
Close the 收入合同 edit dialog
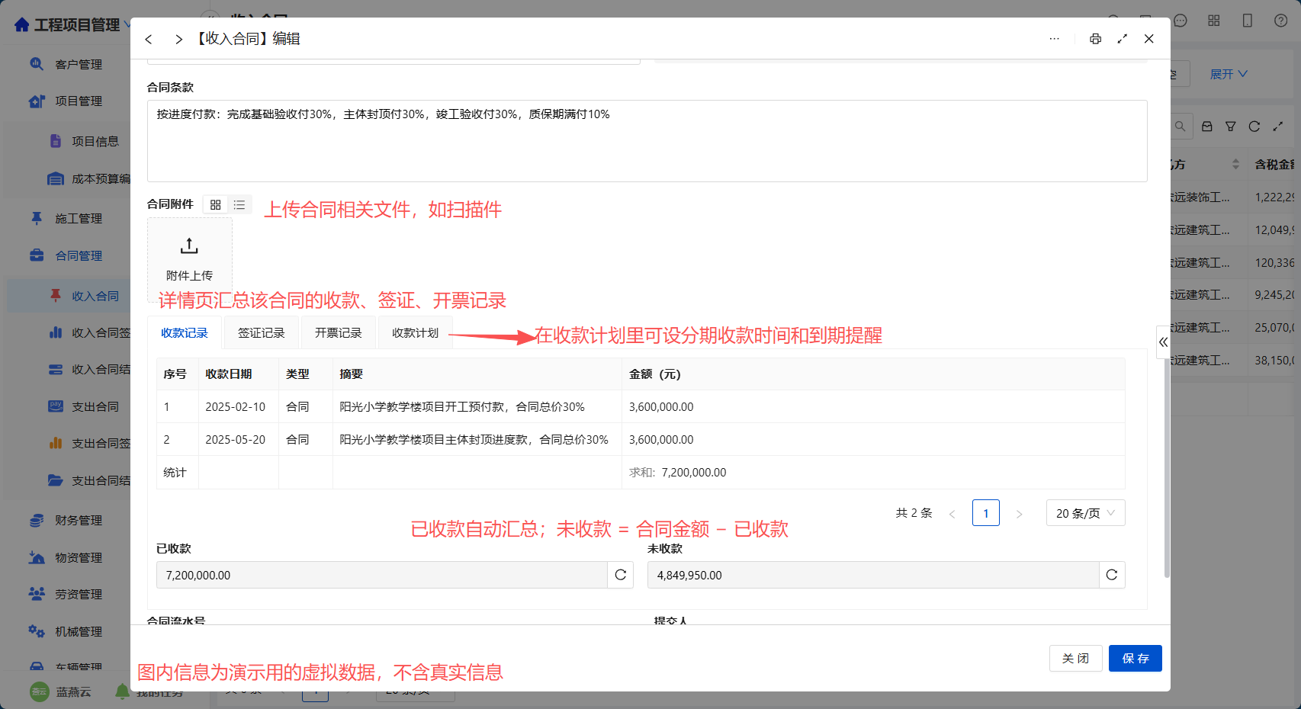[x=1149, y=39]
